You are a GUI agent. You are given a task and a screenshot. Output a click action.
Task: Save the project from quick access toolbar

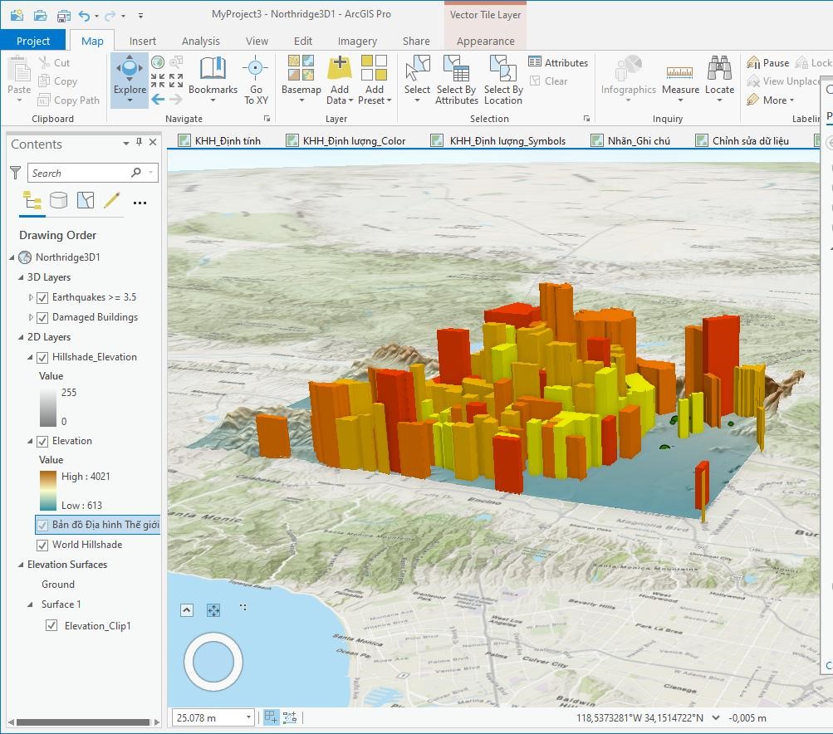pos(63,16)
